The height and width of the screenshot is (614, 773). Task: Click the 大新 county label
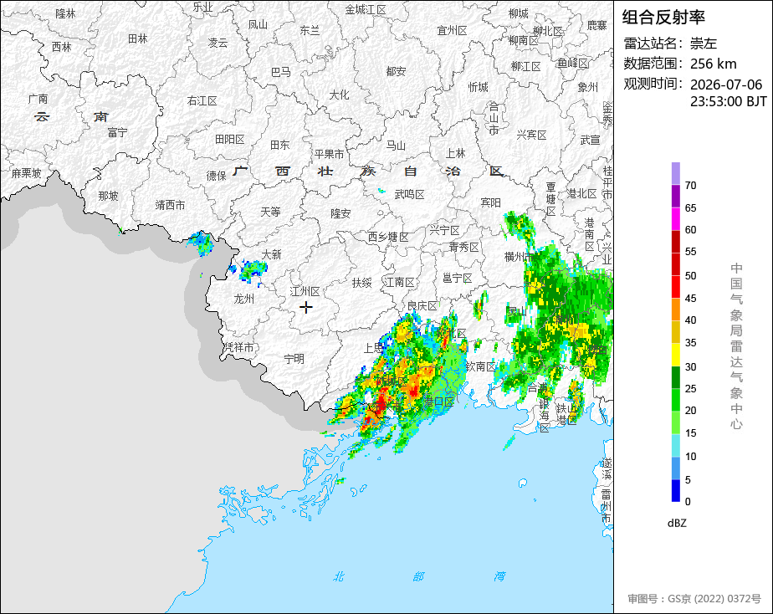[x=271, y=254]
